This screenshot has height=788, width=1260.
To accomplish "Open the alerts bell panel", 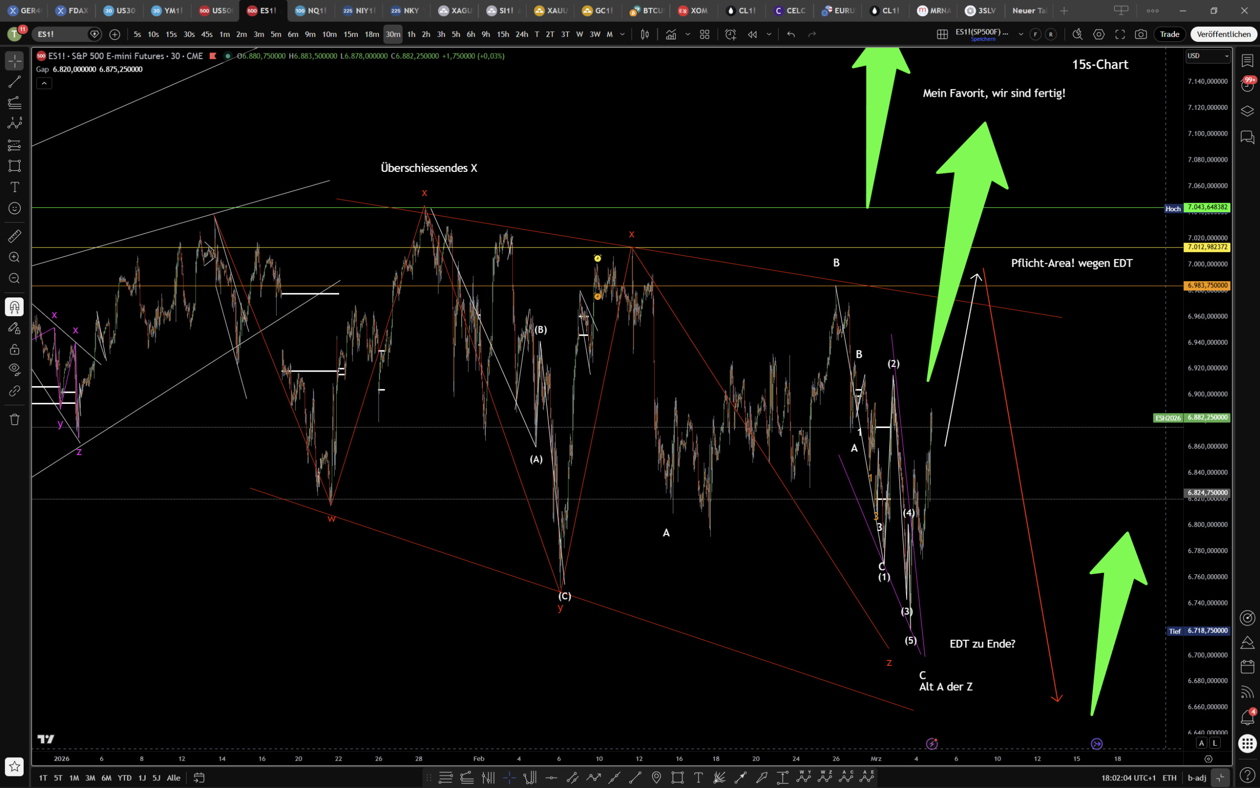I will [1247, 717].
